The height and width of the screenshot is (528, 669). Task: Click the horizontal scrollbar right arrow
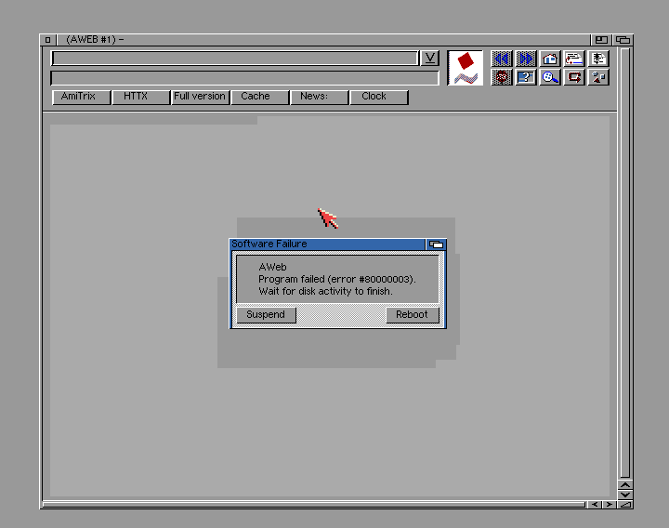point(608,505)
